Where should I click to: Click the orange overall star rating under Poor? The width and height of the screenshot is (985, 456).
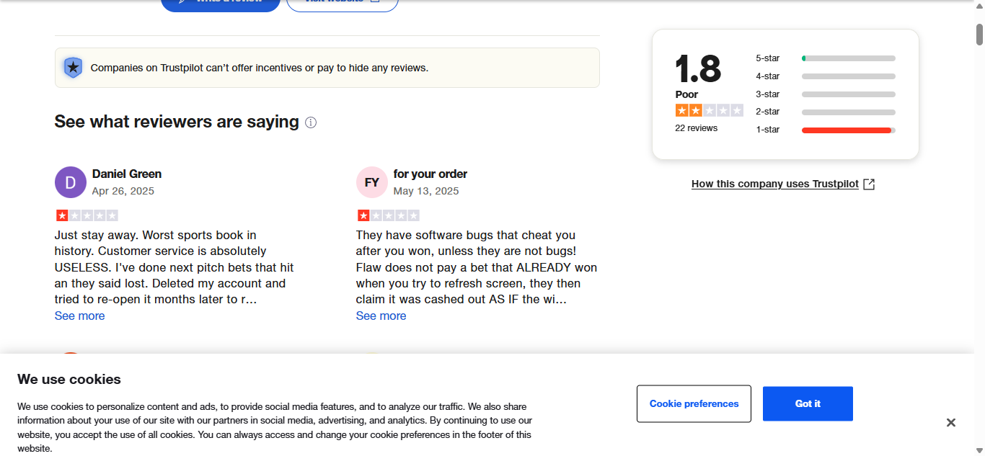[709, 110]
